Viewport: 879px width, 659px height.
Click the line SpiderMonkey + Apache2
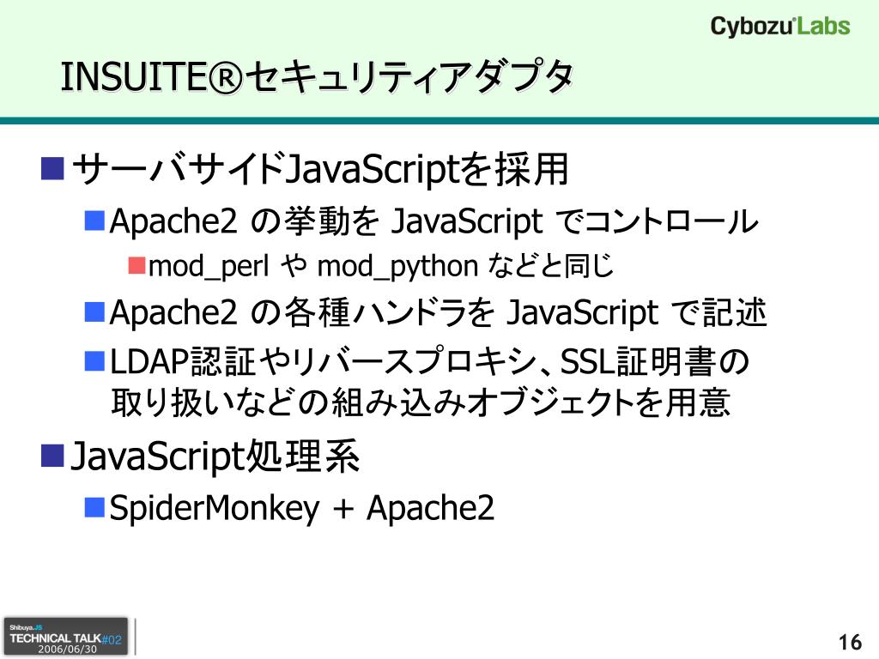click(301, 508)
